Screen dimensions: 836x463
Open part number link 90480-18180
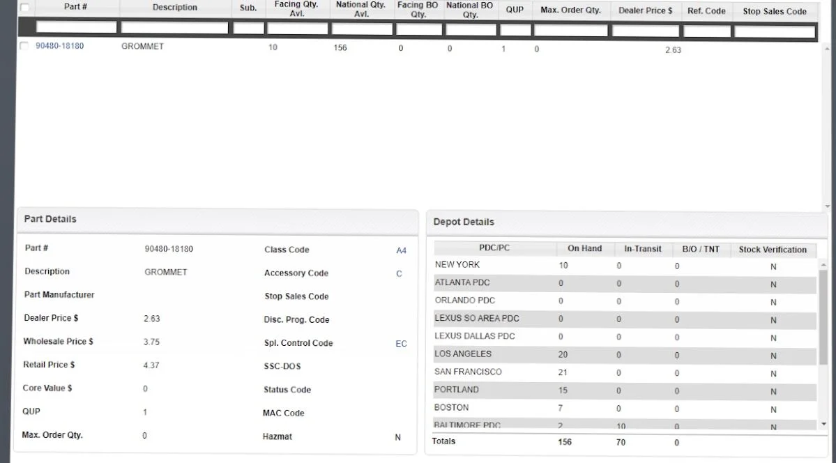click(x=60, y=46)
